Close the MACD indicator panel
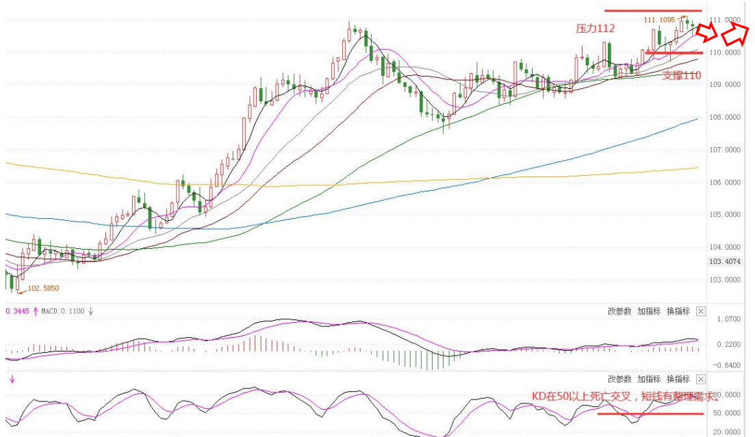Screen dimensions: 755x437 coord(700,311)
